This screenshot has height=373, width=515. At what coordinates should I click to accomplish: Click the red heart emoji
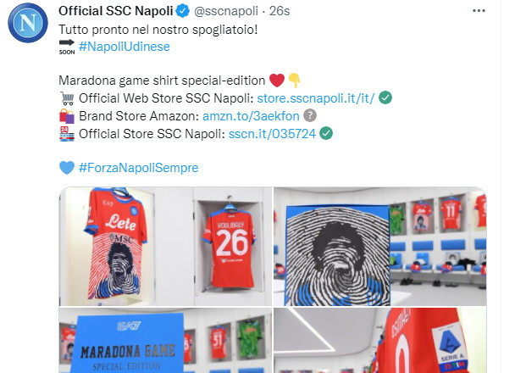[276, 81]
